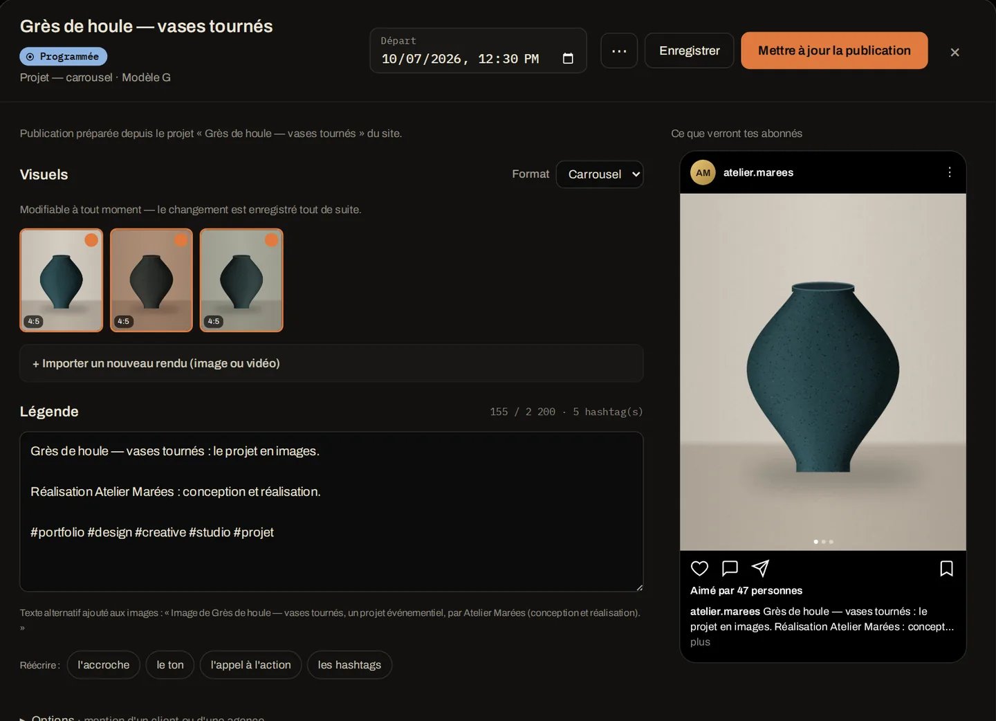
Task: Click the heading Grès de houle — vases tournés
Action: pos(147,26)
